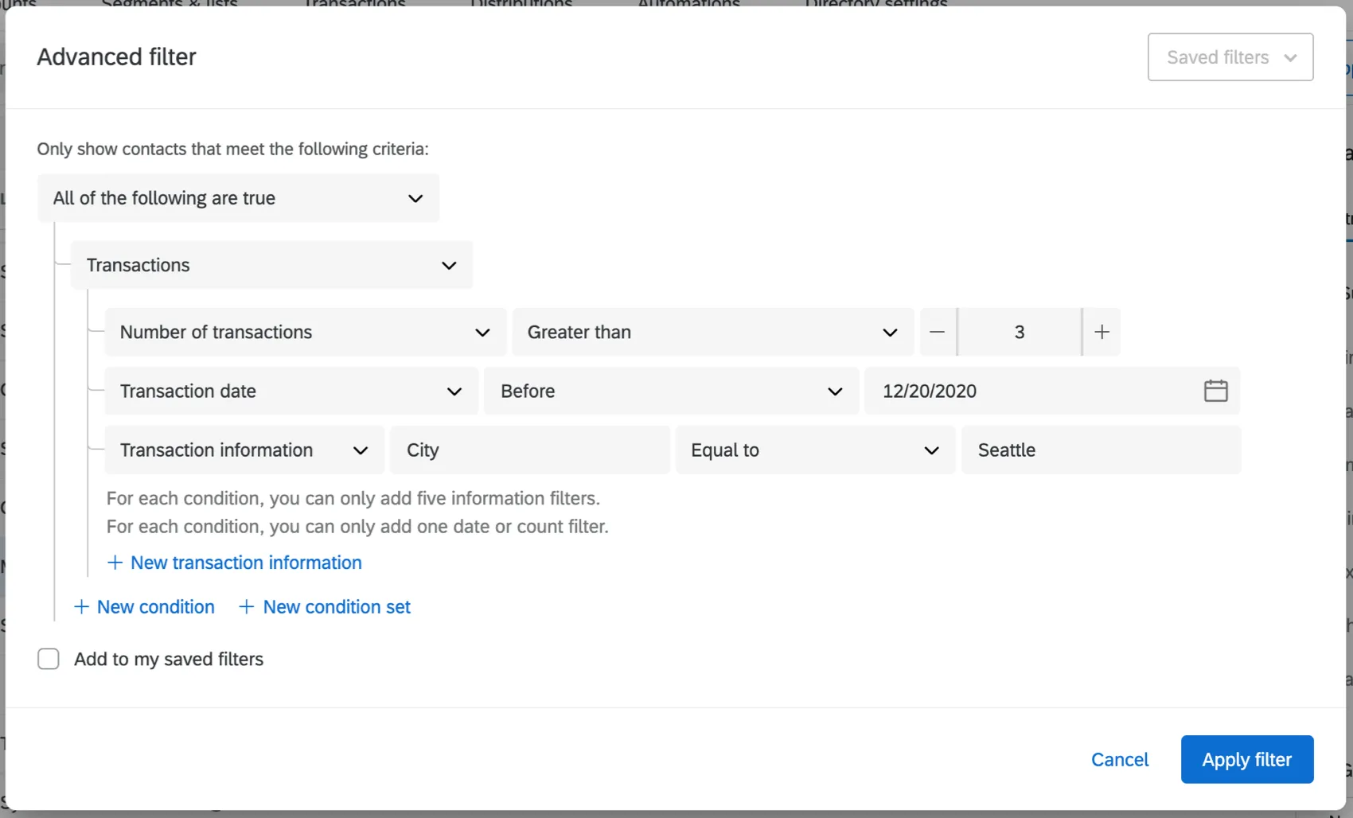Click the minus icon to decrease transaction count

938,332
